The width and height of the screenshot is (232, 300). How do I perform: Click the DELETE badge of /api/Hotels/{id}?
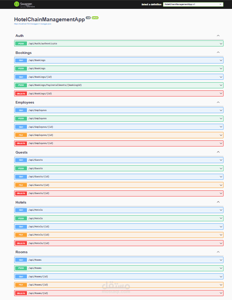[x=21, y=243]
